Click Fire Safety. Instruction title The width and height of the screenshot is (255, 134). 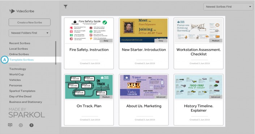click(x=89, y=50)
